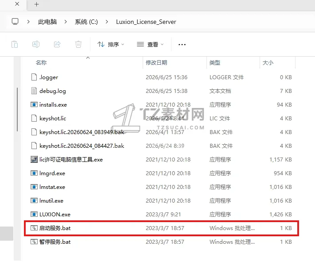Screen dimensions: 315x269
Task: Select the 启动服务.bat batch file icon
Action: point(34,228)
